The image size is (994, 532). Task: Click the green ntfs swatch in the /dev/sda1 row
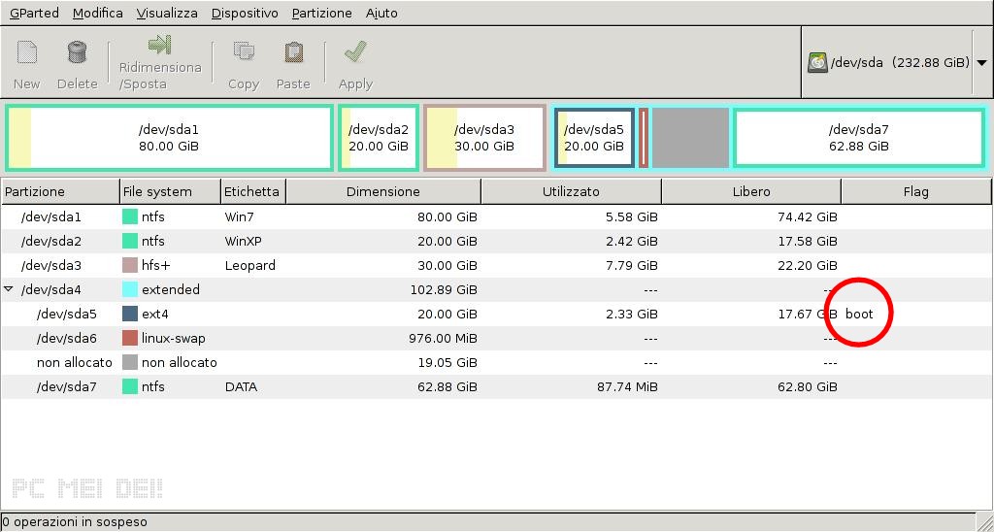click(x=130, y=216)
